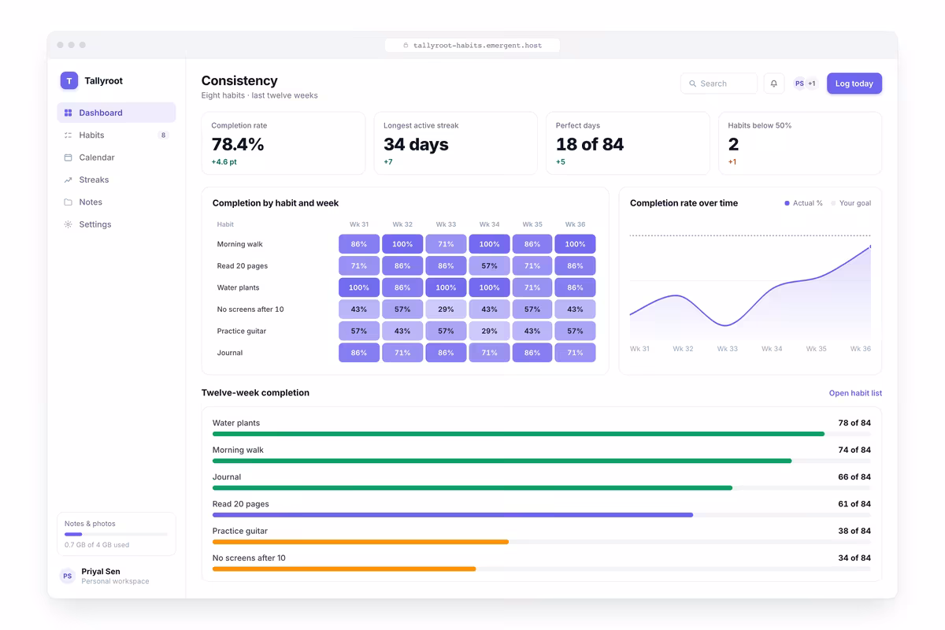Click the '78 of 84' value
945x630 pixels.
pyautogui.click(x=854, y=423)
